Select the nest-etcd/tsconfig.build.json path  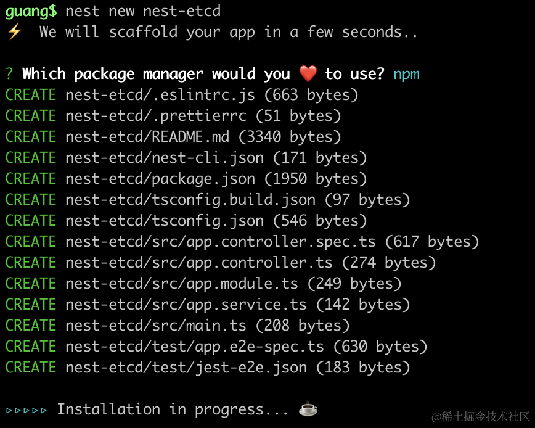click(x=190, y=200)
